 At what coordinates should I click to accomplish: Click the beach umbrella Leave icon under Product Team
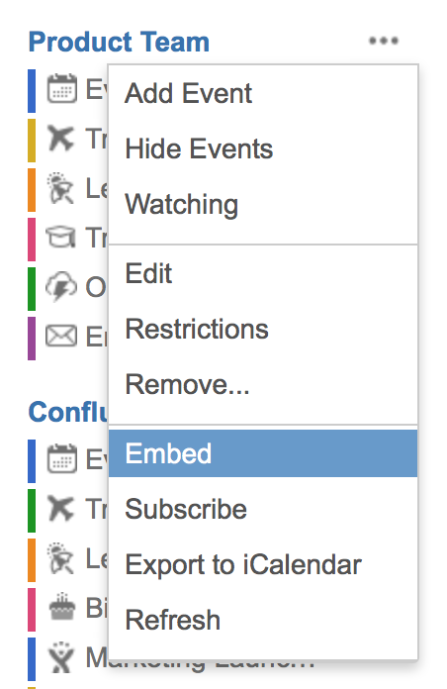[60, 188]
